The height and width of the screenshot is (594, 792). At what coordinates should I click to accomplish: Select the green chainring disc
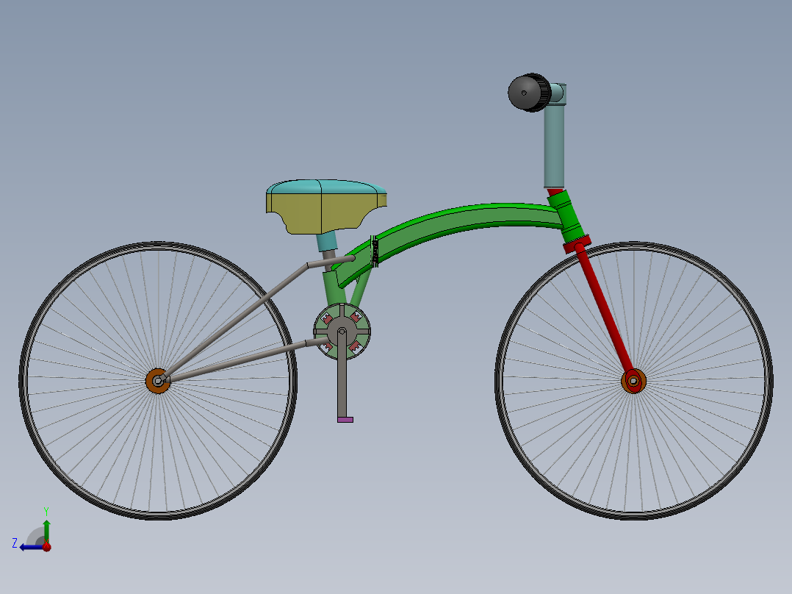click(x=342, y=332)
